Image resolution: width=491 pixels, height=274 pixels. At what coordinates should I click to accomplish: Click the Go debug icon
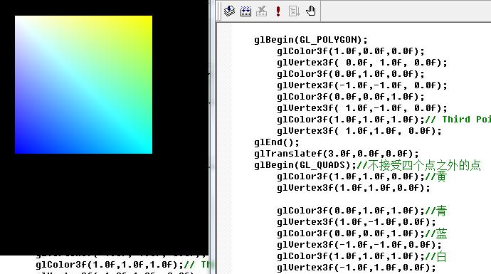point(294,11)
